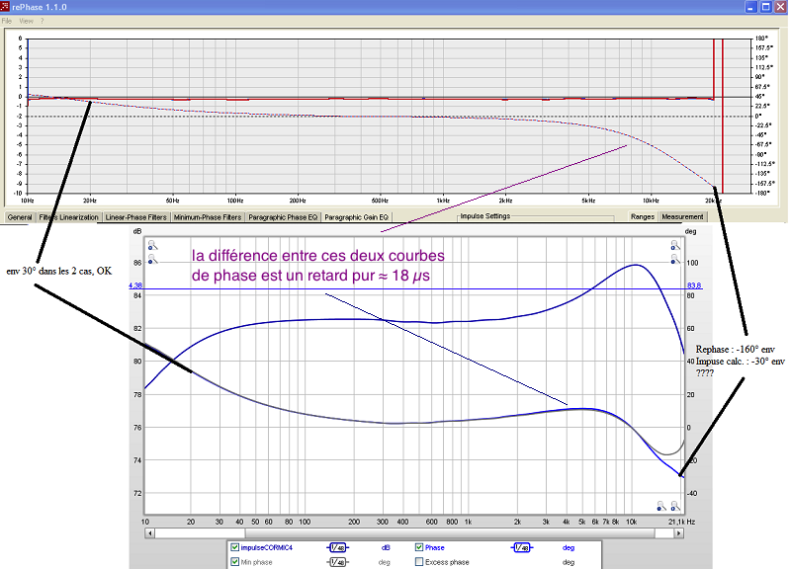The image size is (791, 569).
Task: Open the View menu
Action: point(27,21)
